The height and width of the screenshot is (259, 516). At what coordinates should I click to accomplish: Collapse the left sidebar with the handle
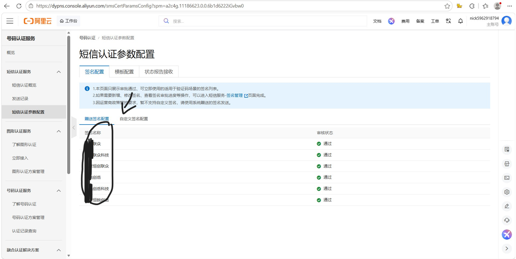[74, 127]
